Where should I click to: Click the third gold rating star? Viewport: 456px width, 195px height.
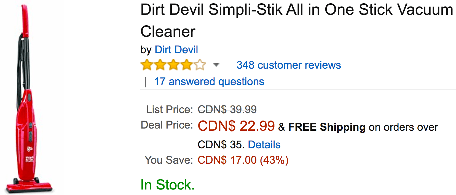(173, 65)
